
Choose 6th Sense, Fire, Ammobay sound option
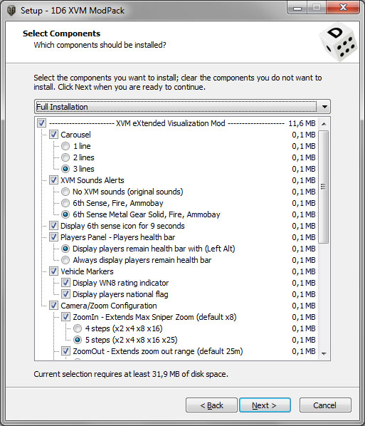click(x=65, y=203)
